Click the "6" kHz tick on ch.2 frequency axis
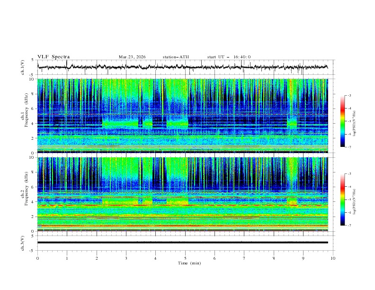 pos(33,187)
